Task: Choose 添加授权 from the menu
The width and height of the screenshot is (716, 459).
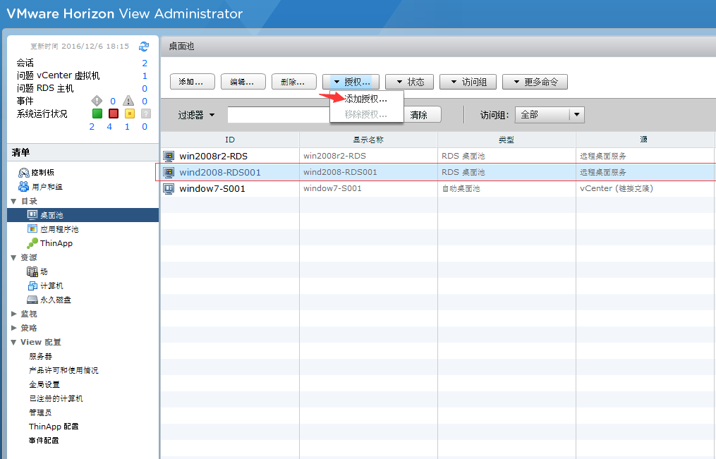Action: coord(366,99)
